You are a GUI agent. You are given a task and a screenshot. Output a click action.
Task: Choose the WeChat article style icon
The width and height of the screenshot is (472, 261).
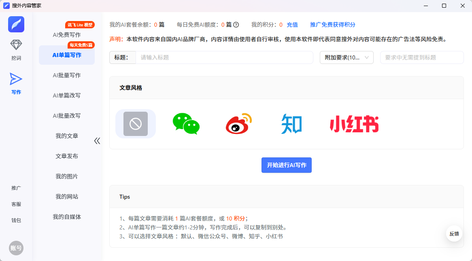[x=186, y=124]
